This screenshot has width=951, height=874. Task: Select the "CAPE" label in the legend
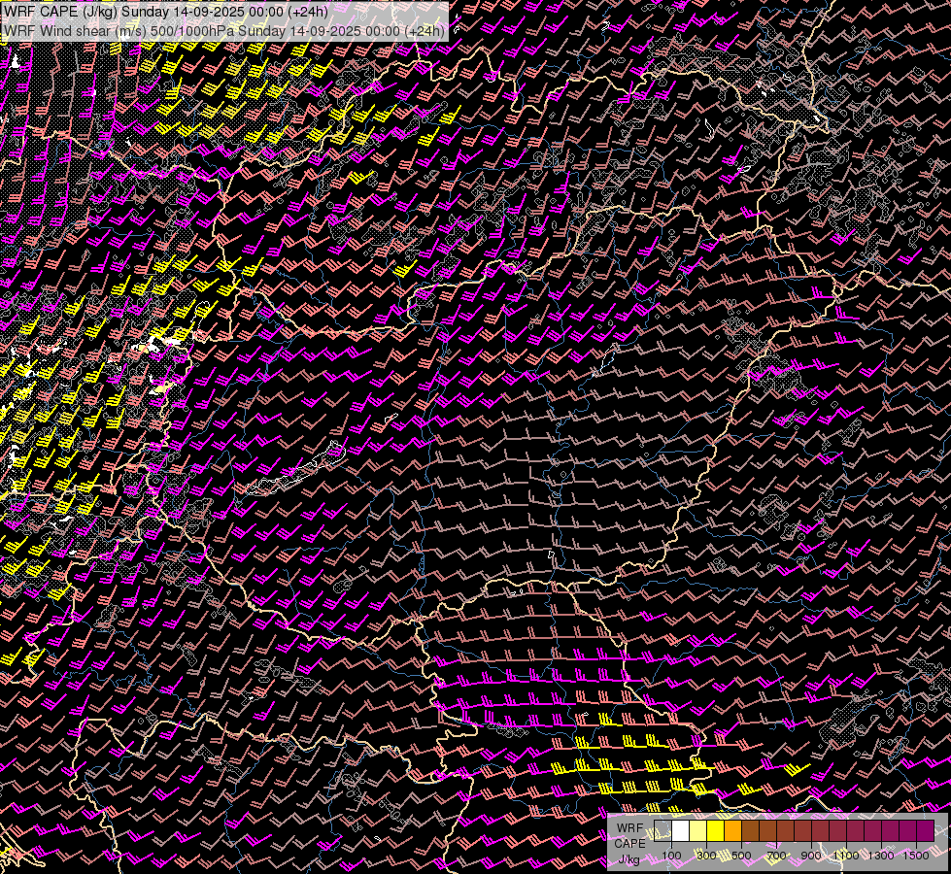tap(629, 844)
